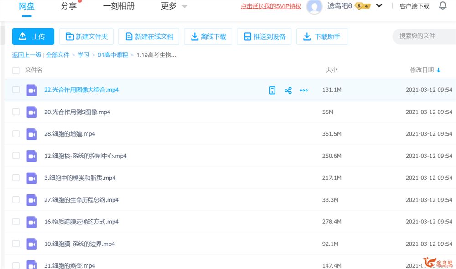
Task: Send 22.光合作用图像大综合.mp4 to device icon
Action: click(272, 90)
